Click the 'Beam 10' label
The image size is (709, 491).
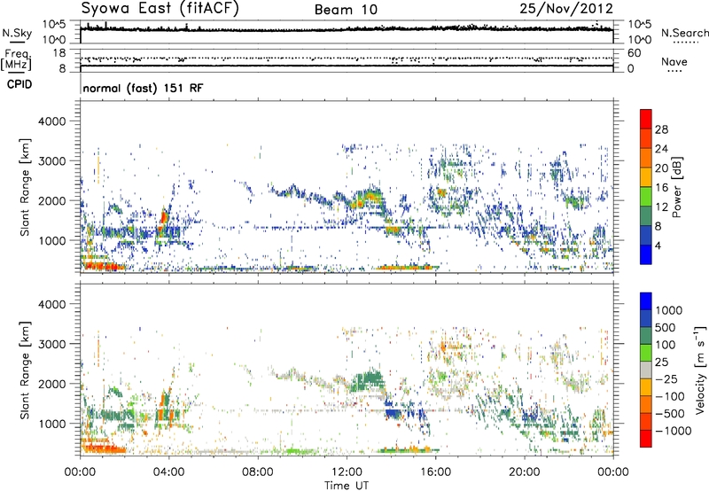point(346,10)
